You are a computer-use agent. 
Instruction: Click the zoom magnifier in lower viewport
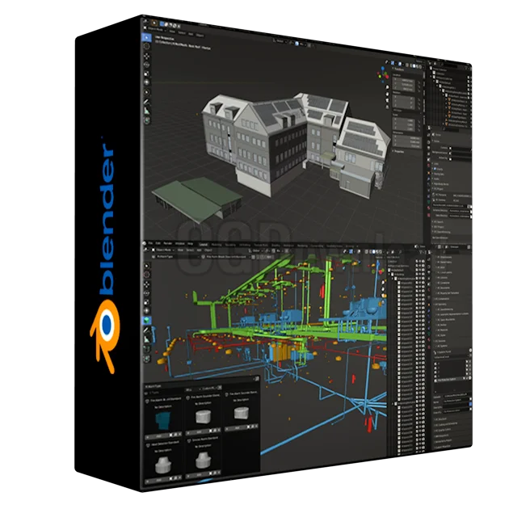point(384,282)
